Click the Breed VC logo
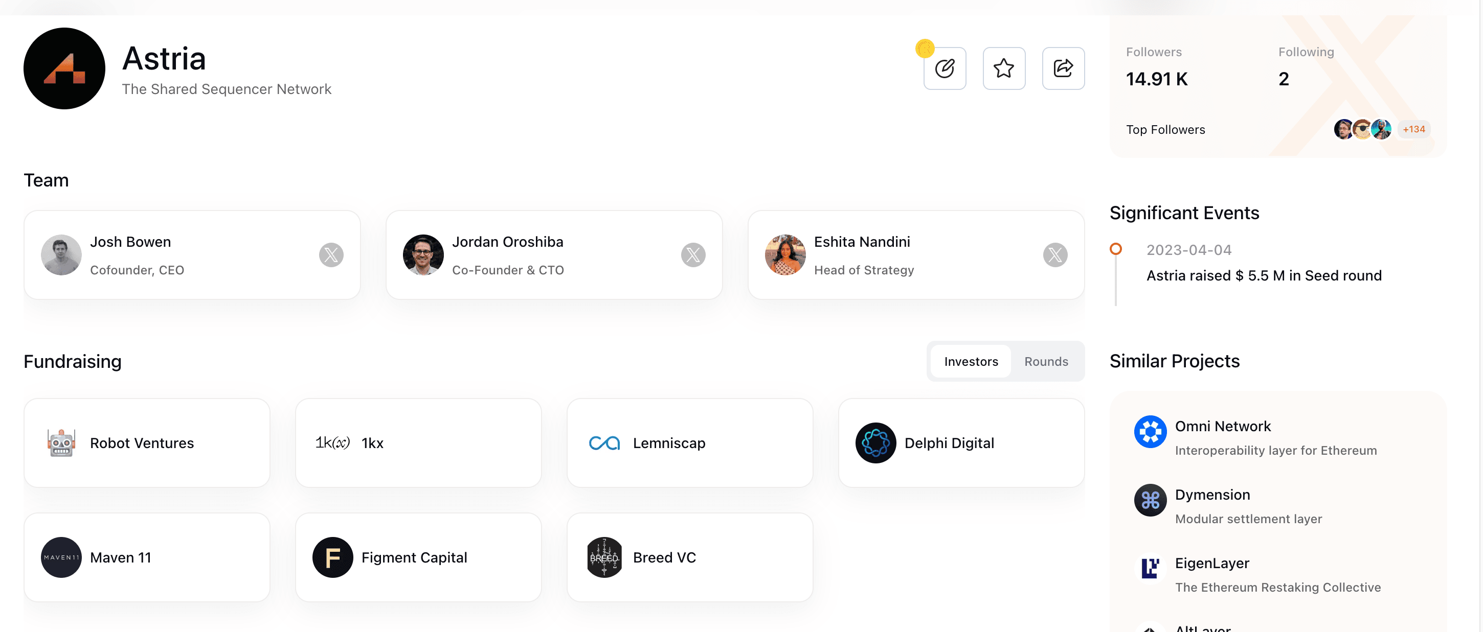The image size is (1483, 632). (604, 557)
